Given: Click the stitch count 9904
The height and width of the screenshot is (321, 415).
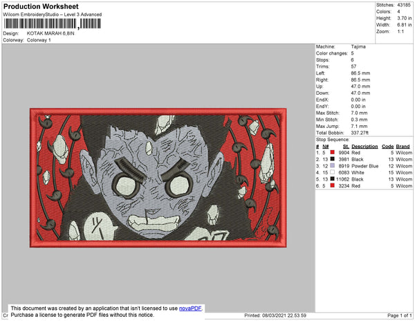Looking at the screenshot, I should click(x=344, y=153).
